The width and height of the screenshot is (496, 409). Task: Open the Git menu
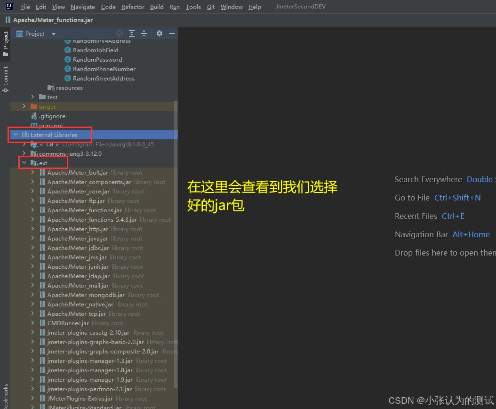coord(211,7)
